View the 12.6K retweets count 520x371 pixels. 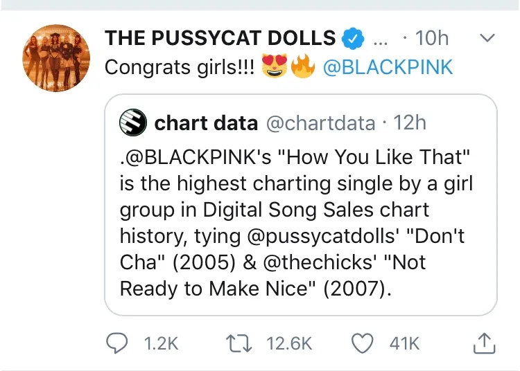point(289,343)
